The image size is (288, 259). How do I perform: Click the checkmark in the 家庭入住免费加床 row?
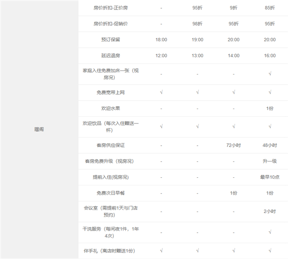click(x=270, y=74)
